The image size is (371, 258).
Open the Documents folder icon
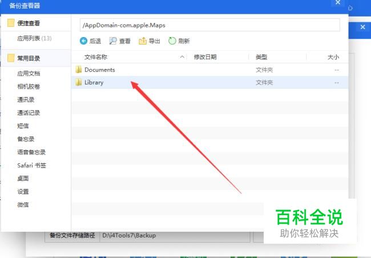tap(79, 70)
